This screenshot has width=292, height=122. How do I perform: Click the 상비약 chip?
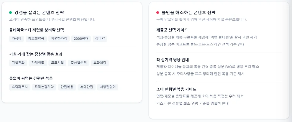[x=100, y=39]
